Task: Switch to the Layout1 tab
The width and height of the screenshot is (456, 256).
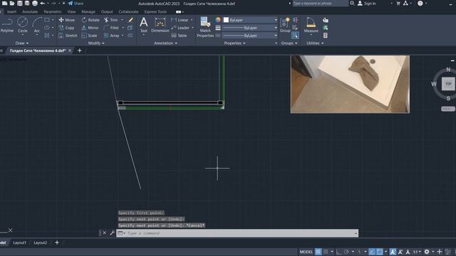Action: point(20,242)
